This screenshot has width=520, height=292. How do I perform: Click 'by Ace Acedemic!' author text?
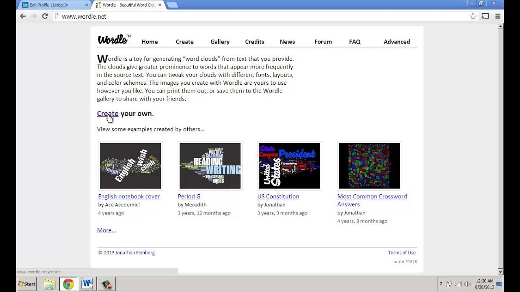119,205
